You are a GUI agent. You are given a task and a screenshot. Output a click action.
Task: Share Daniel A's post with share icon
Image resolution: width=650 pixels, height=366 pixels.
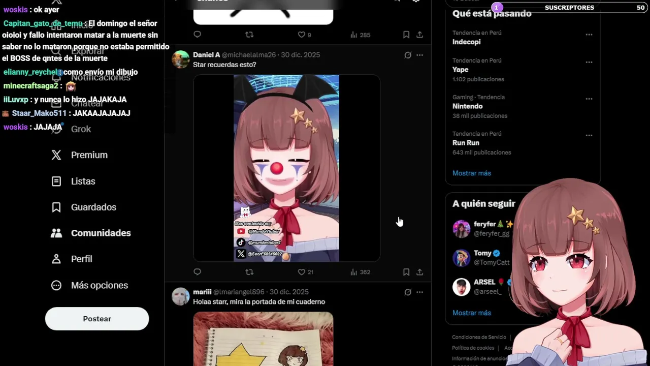coord(419,272)
